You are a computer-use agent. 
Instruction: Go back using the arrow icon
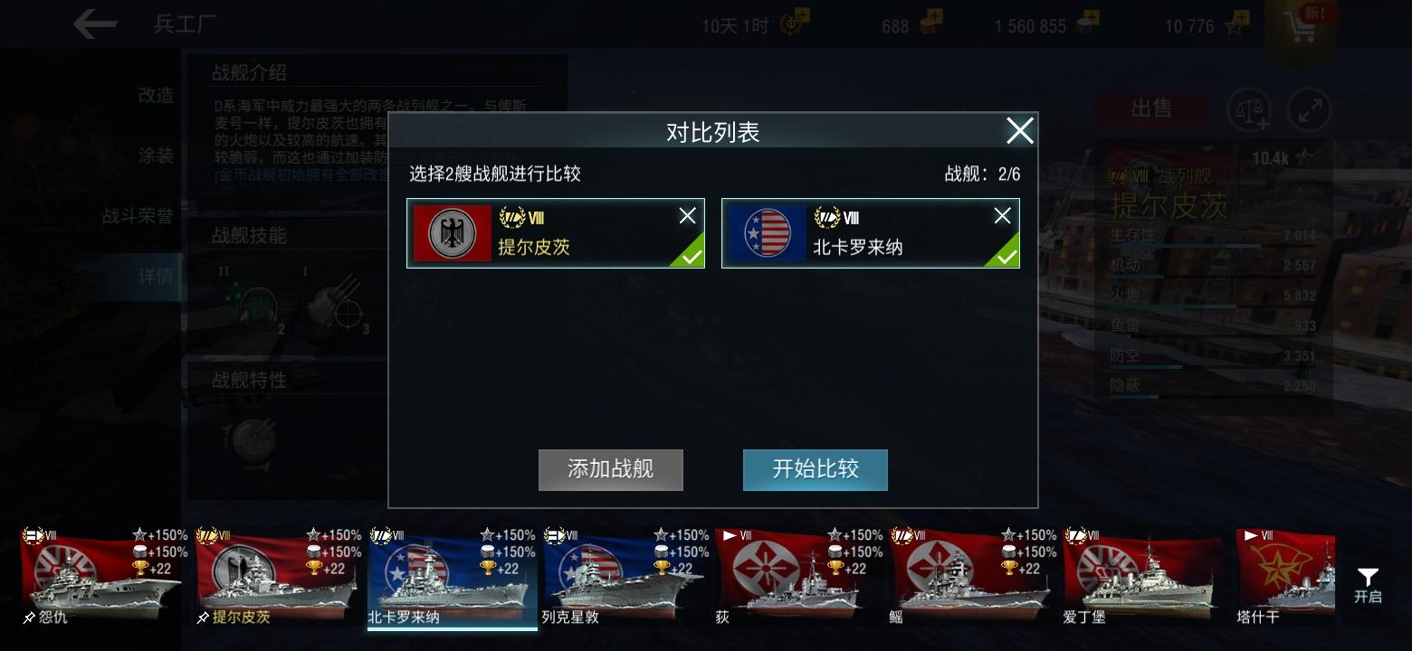click(95, 24)
